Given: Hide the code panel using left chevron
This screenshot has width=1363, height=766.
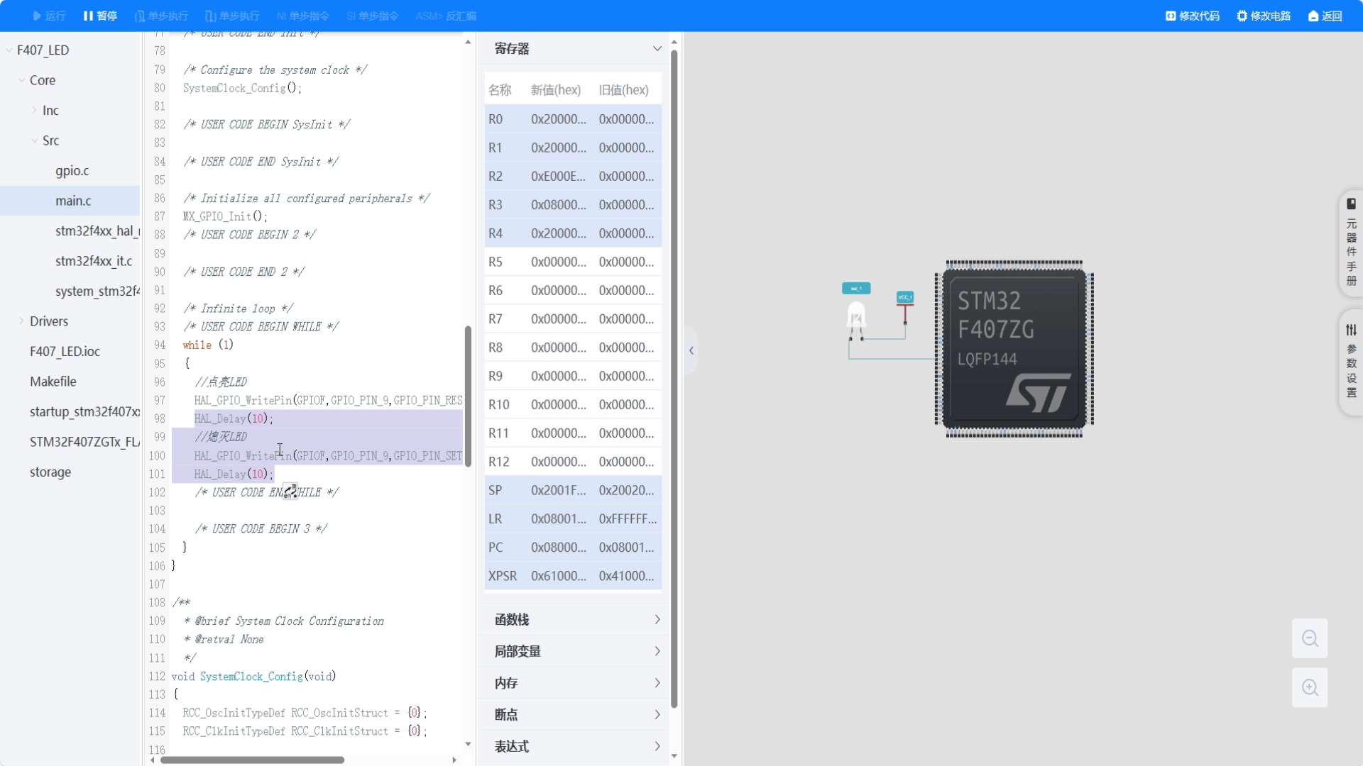Looking at the screenshot, I should [x=690, y=350].
